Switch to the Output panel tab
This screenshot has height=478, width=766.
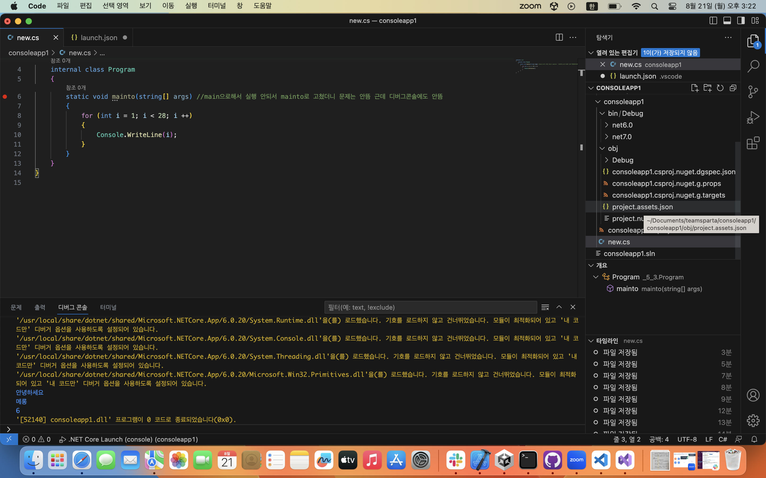point(40,307)
